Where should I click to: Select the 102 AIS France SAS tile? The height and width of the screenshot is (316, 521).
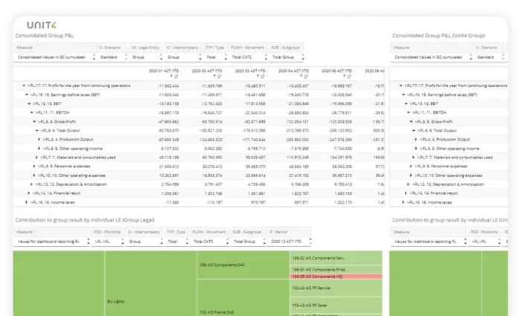tap(243, 297)
